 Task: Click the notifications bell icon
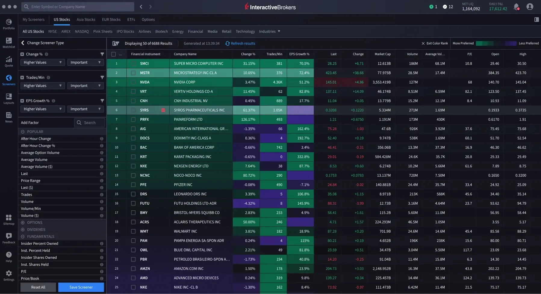[x=516, y=7]
